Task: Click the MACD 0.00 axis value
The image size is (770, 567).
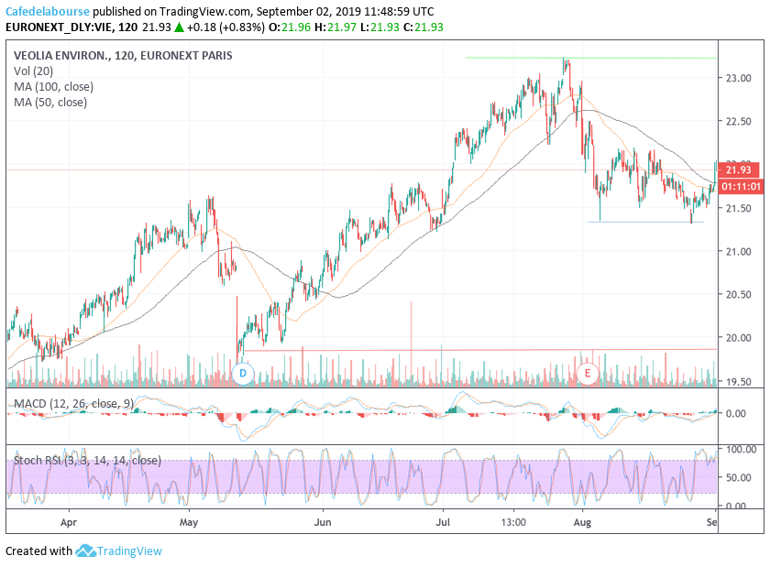Action: (x=736, y=413)
